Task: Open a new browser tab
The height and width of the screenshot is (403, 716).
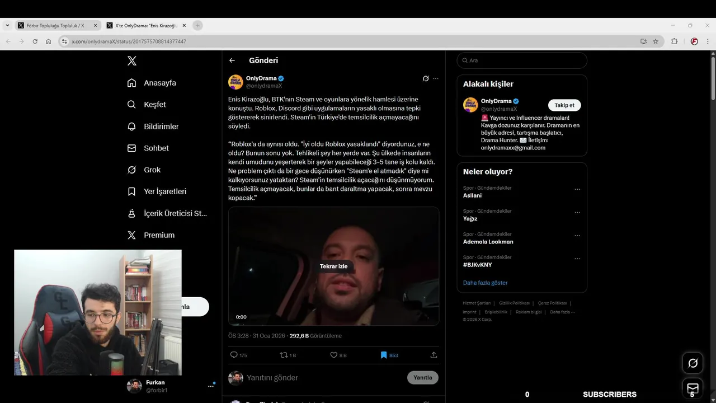Action: pos(197,26)
